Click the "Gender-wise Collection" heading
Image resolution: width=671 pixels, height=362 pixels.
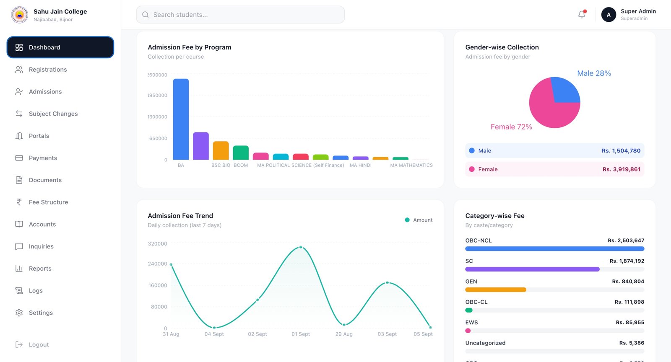pos(502,47)
